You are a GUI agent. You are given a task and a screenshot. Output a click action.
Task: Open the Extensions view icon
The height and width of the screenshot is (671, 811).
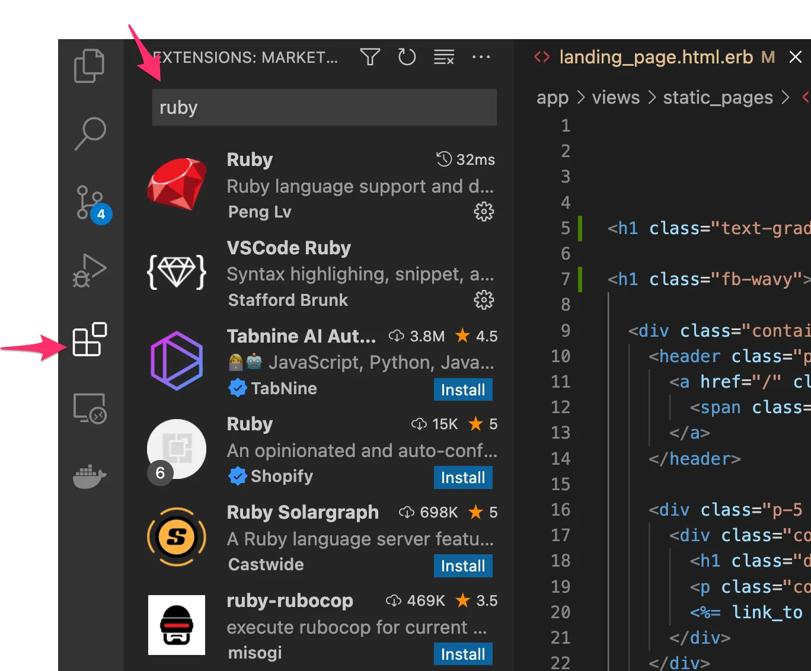(x=90, y=340)
